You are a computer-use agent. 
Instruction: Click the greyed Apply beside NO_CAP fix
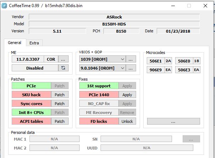[x=127, y=104]
